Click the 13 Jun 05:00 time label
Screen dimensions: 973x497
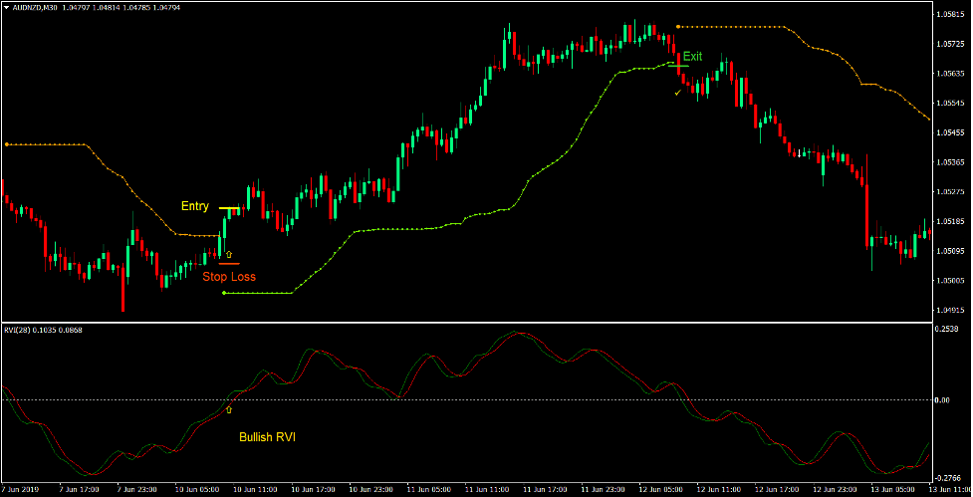tap(894, 490)
